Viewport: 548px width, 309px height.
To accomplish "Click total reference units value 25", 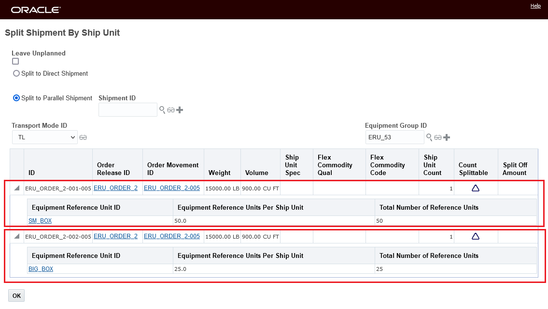I will pyautogui.click(x=379, y=269).
